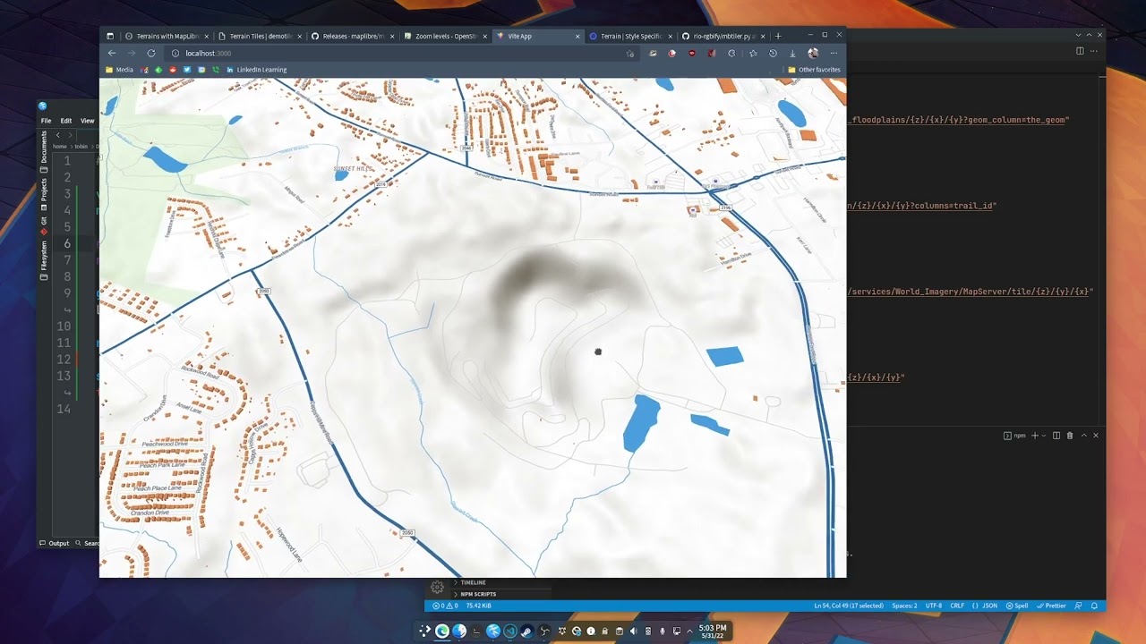Screen dimensions: 1146x644
Task: Open the Other favorites folder
Action: coord(814,70)
